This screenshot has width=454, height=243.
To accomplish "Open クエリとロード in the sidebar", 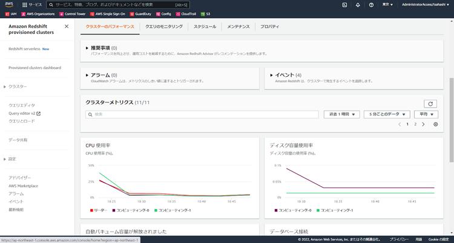I will pos(22,121).
